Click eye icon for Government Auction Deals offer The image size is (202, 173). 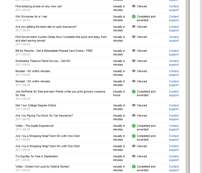(x=134, y=37)
